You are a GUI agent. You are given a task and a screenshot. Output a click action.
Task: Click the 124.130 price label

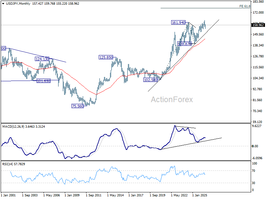click(42, 59)
